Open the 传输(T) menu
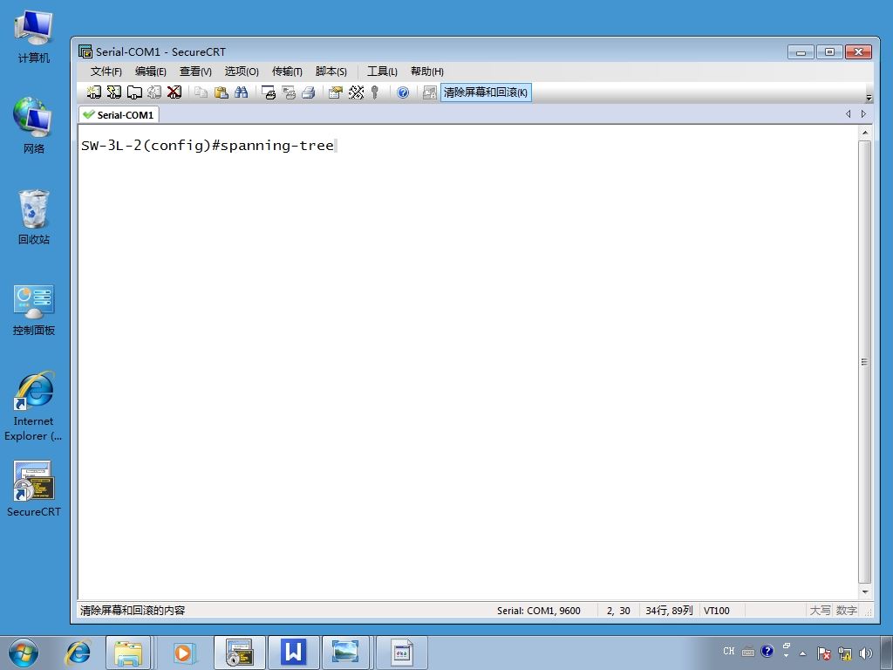This screenshot has width=893, height=670. click(x=287, y=72)
